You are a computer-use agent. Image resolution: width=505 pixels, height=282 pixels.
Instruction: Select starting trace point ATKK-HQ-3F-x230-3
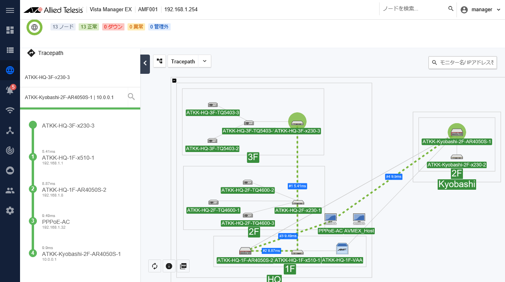33,125
